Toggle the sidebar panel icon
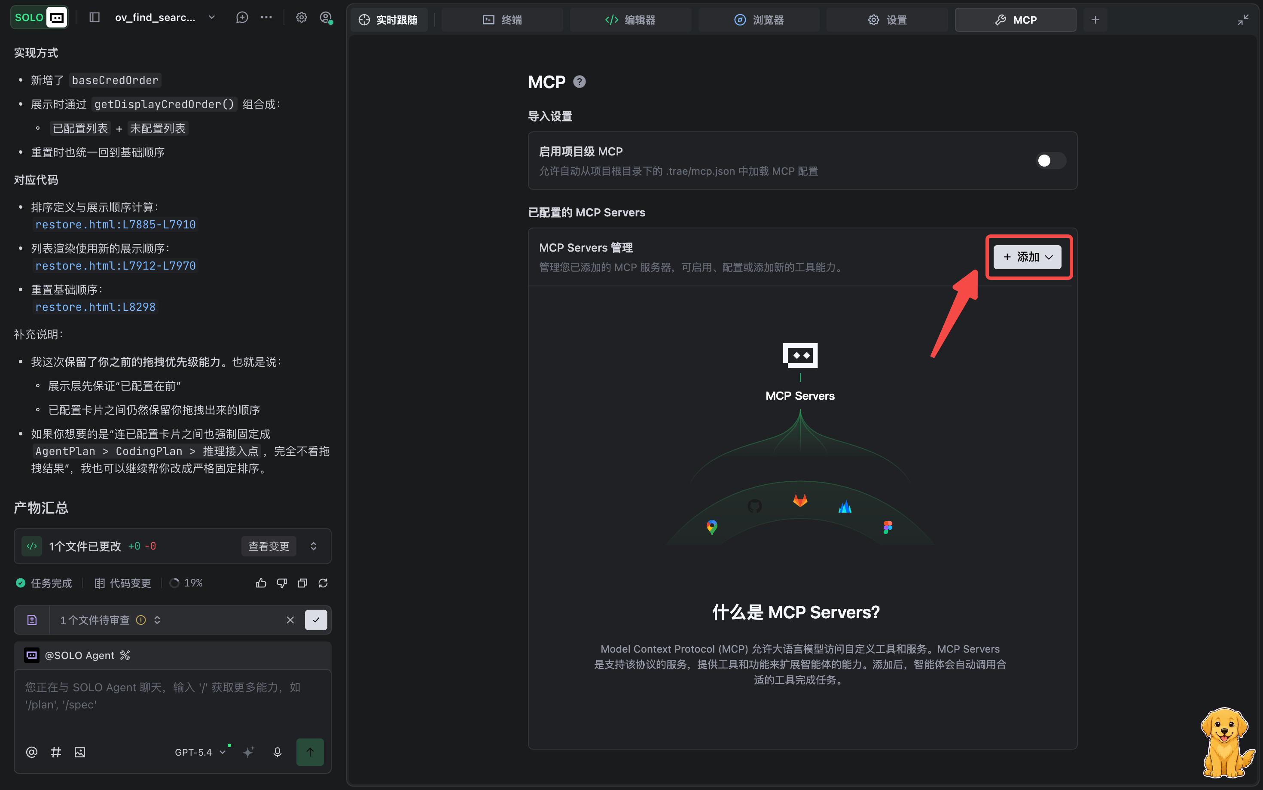The width and height of the screenshot is (1263, 790). 95,17
